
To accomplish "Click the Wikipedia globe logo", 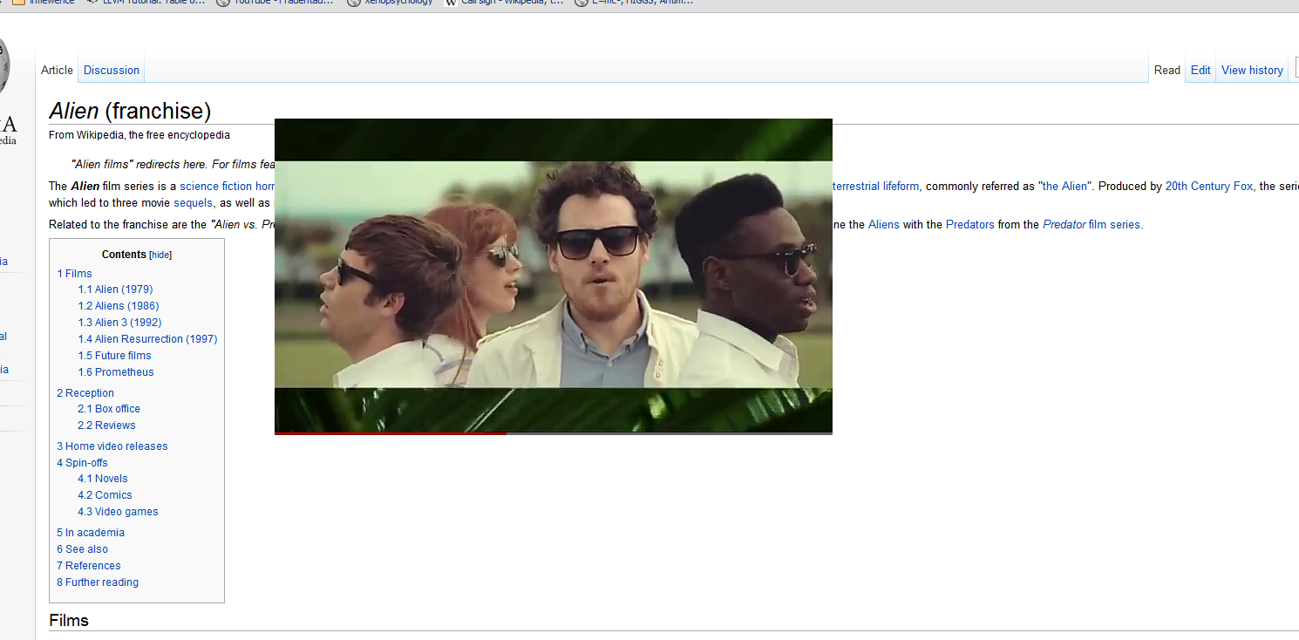I will [3, 66].
